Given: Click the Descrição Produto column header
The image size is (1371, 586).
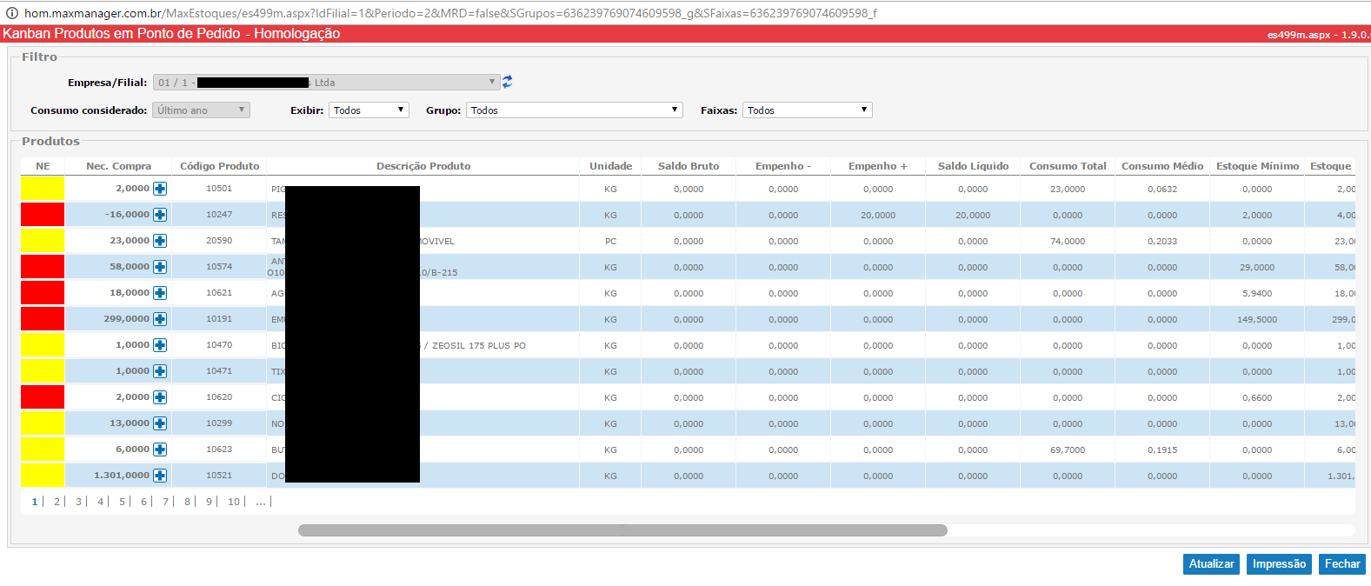Looking at the screenshot, I should coord(423,166).
